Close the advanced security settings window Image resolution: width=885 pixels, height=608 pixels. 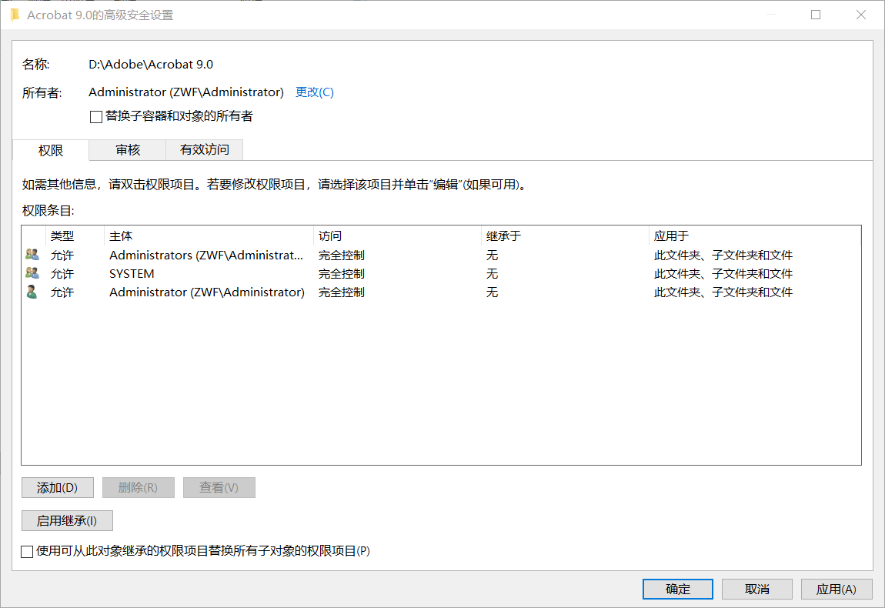pos(860,15)
